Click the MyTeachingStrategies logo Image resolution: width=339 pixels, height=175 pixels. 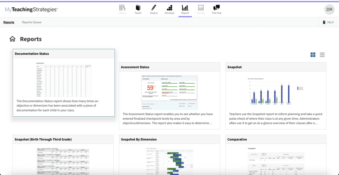(x=31, y=10)
